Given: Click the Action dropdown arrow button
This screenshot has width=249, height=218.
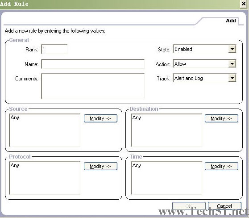Looking at the screenshot, I should 232,64.
